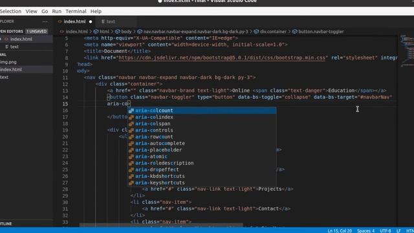Choose aria-colspan suggestion

click(202, 124)
